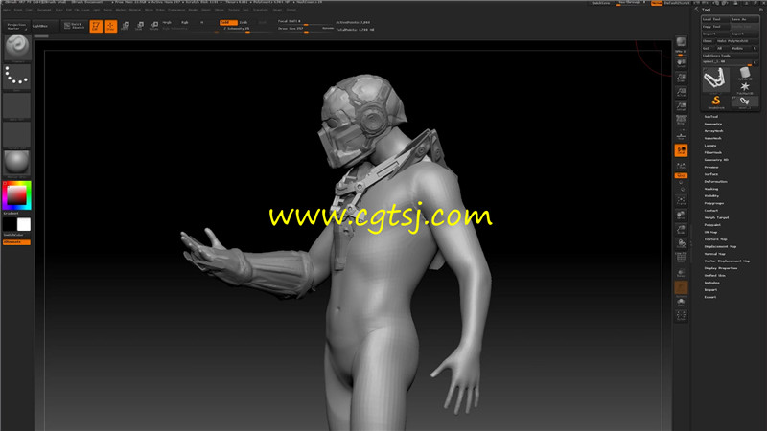Toggle the Transp transparency icon
This screenshot has width=767, height=431.
(681, 273)
